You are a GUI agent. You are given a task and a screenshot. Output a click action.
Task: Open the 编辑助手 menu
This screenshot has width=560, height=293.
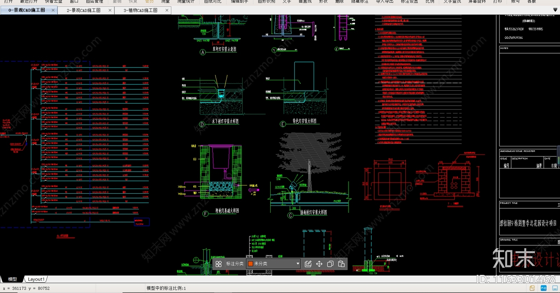[240, 1]
